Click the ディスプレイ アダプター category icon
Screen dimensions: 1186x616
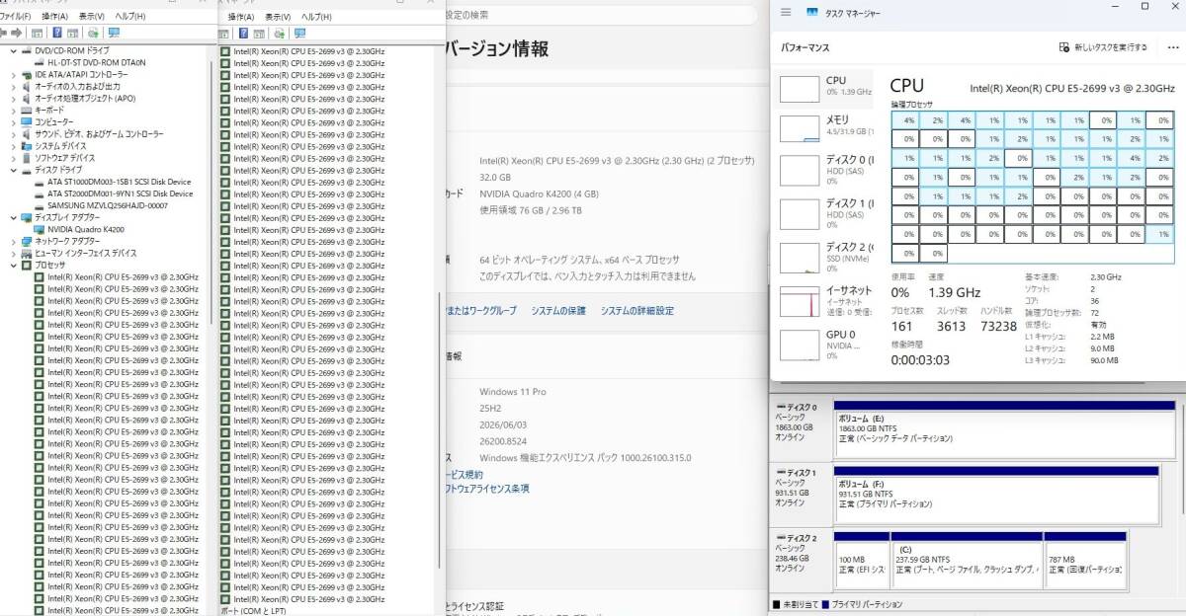[27, 216]
